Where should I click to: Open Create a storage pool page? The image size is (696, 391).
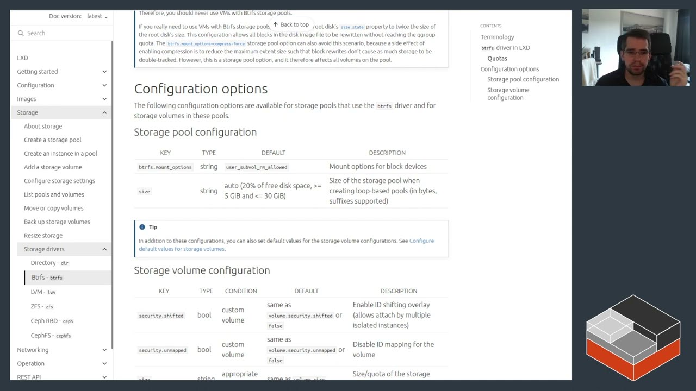click(x=52, y=140)
